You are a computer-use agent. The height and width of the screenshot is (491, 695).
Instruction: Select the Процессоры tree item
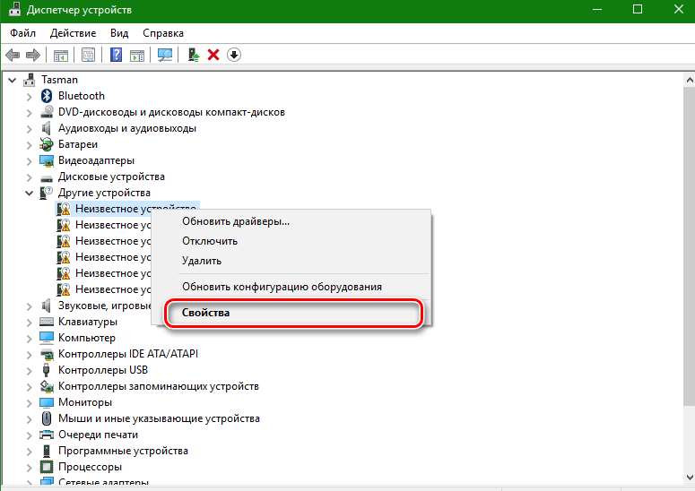90,467
